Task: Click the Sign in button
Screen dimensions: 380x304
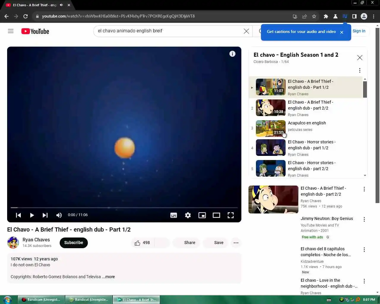Action: pos(359,31)
